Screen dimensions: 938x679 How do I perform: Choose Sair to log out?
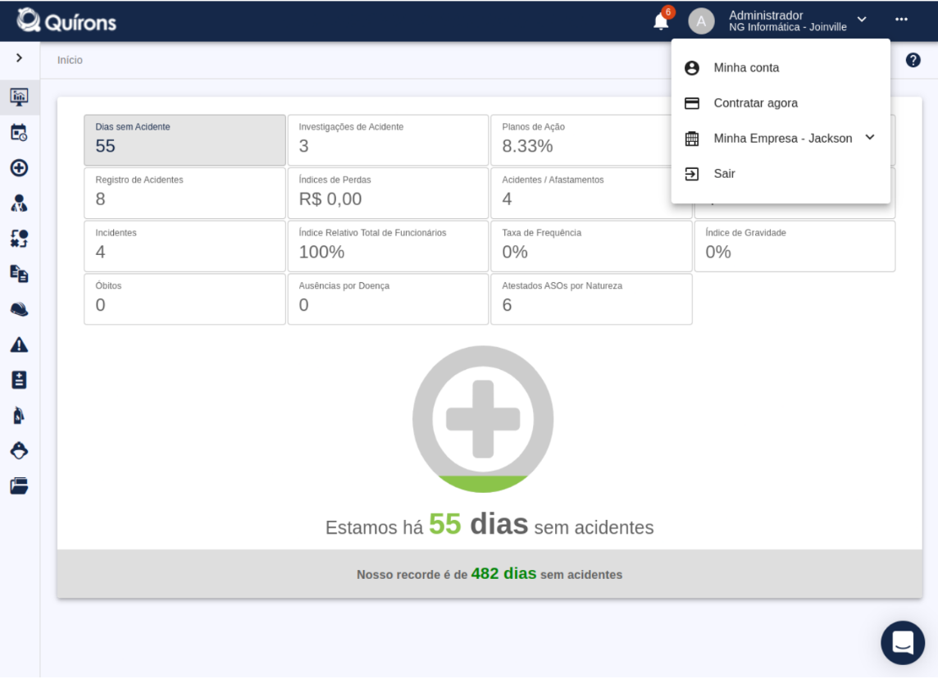781,174
